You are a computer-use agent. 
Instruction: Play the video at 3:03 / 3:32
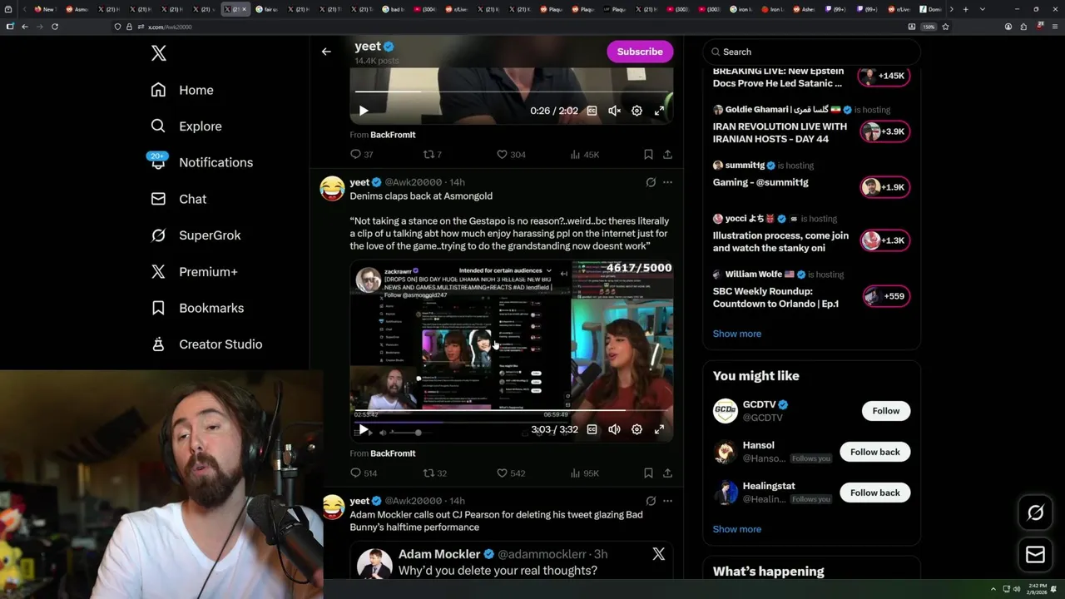(x=364, y=429)
